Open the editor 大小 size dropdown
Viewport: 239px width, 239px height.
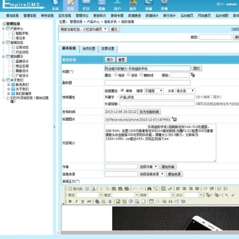click(193, 195)
